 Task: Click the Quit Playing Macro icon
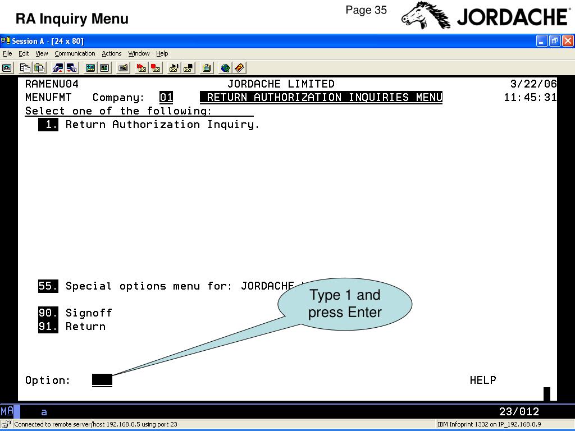188,68
